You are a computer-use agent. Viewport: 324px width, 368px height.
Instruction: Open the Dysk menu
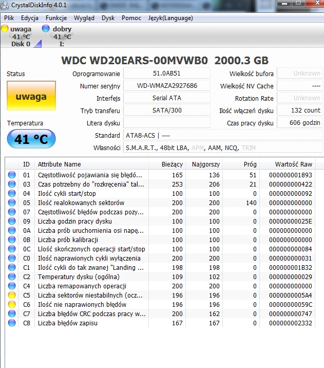pyautogui.click(x=108, y=18)
